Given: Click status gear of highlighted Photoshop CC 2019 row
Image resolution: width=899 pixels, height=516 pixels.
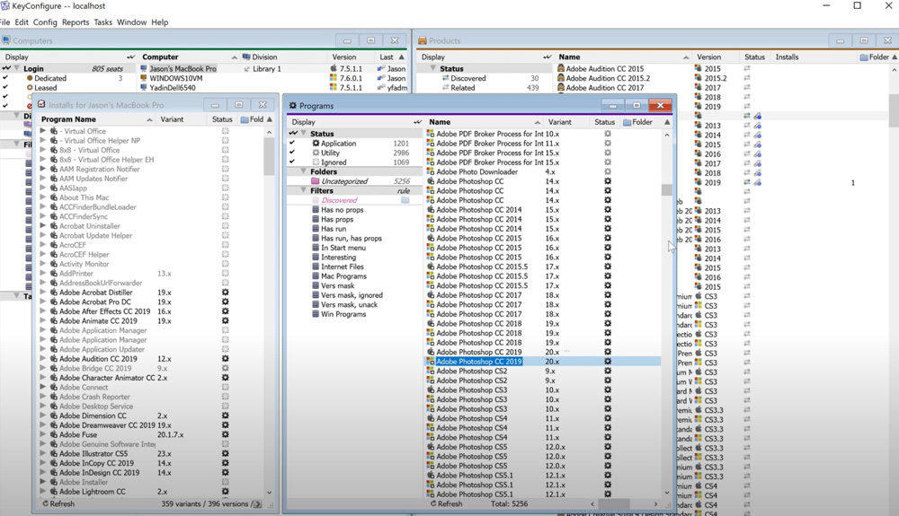Looking at the screenshot, I should 607,362.
